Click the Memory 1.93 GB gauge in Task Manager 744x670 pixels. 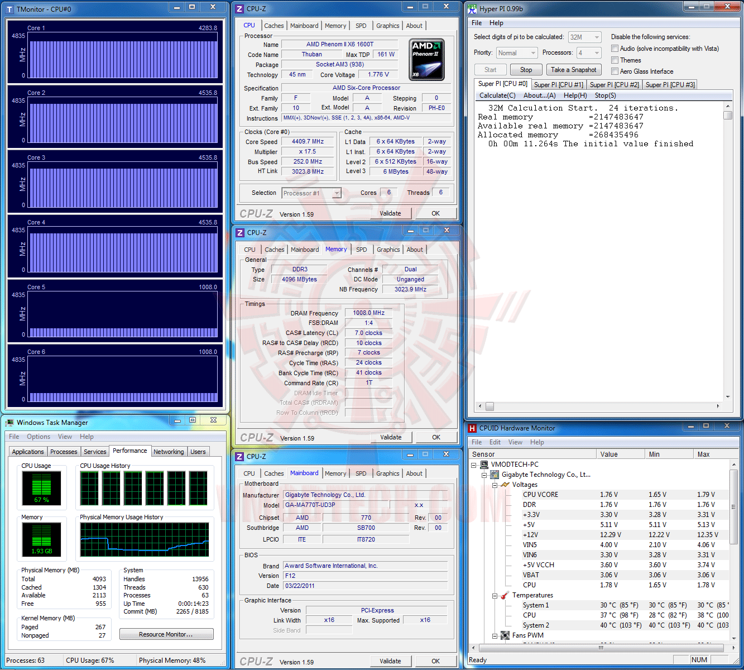pyautogui.click(x=42, y=539)
